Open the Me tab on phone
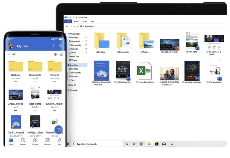The width and height of the screenshot is (230, 158). click(x=60, y=142)
